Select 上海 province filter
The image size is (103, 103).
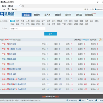point(28,21)
